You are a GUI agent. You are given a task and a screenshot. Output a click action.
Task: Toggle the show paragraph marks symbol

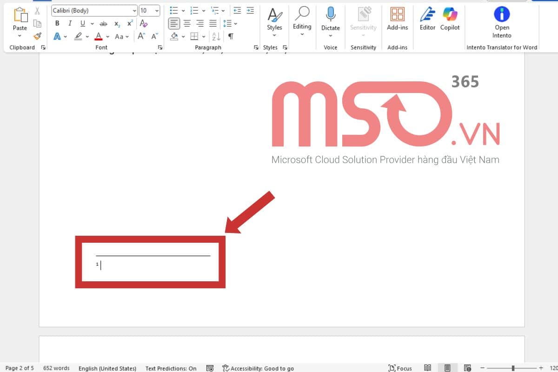coord(231,36)
